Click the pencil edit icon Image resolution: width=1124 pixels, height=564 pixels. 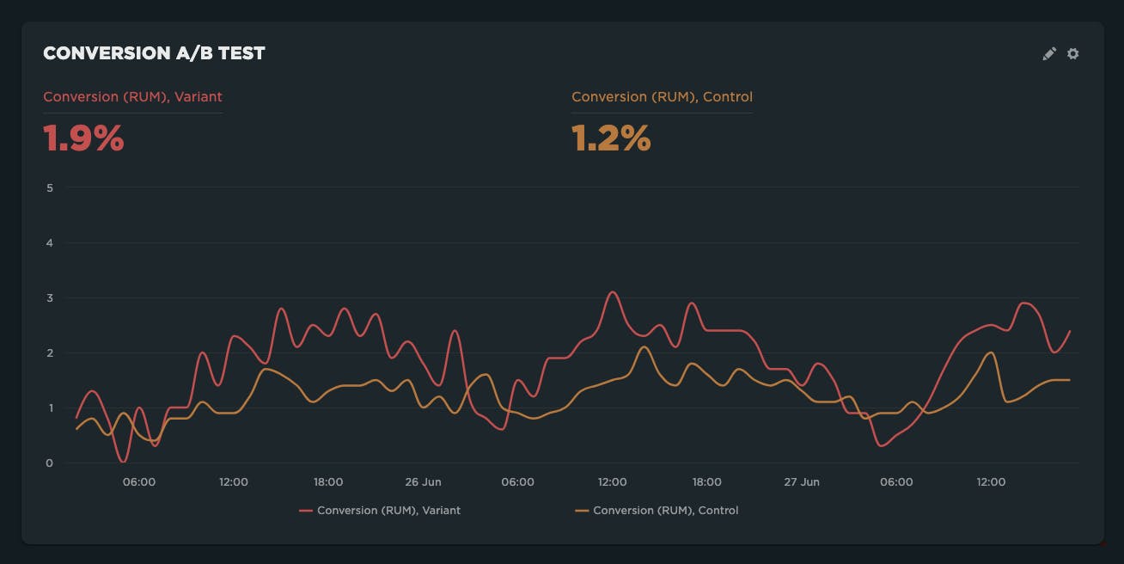(1049, 53)
